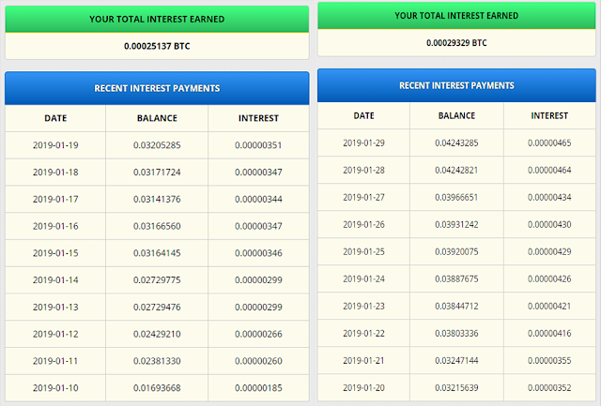Click balance 0.01693668
Image resolution: width=601 pixels, height=406 pixels.
coord(157,388)
